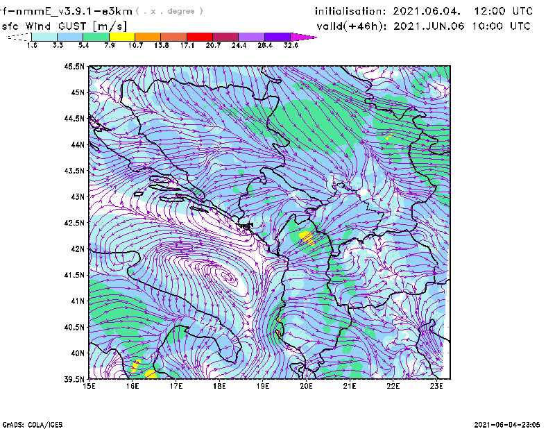Click the 'sfc Wind GUST [m/s]' title
555x429 pixels.
(x=64, y=26)
